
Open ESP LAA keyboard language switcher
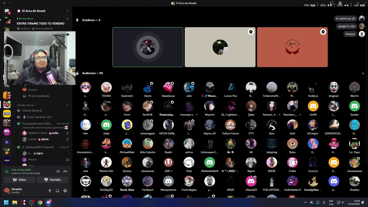coord(331,202)
